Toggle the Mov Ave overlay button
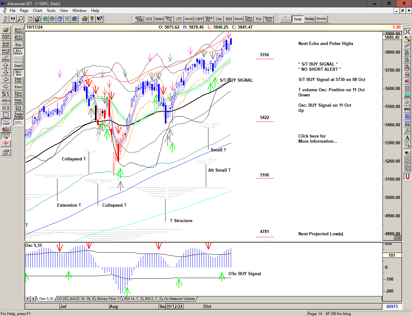Viewport: 412px width, 316px height. (x=18, y=73)
